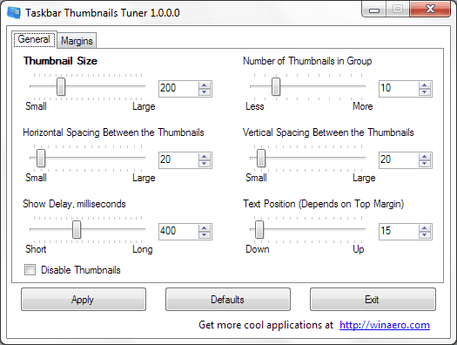
Task: Decrease Thumbnail Size with down arrow
Action: coord(205,92)
